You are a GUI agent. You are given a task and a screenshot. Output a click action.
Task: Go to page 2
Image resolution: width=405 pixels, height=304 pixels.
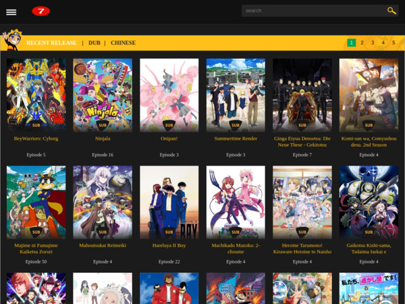tap(362, 43)
